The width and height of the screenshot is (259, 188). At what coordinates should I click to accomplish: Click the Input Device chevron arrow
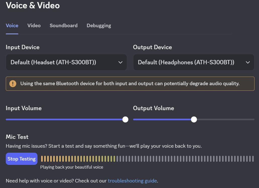(120, 62)
